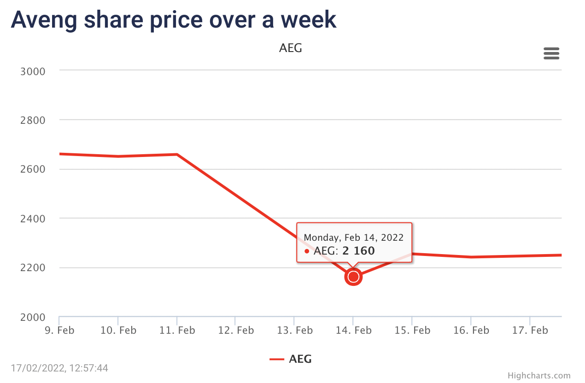Click the 15. Feb x-axis label
This screenshot has width=585, height=383.
click(x=412, y=330)
